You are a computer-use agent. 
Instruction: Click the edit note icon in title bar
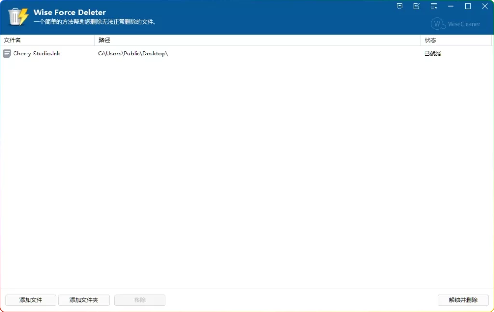point(416,6)
